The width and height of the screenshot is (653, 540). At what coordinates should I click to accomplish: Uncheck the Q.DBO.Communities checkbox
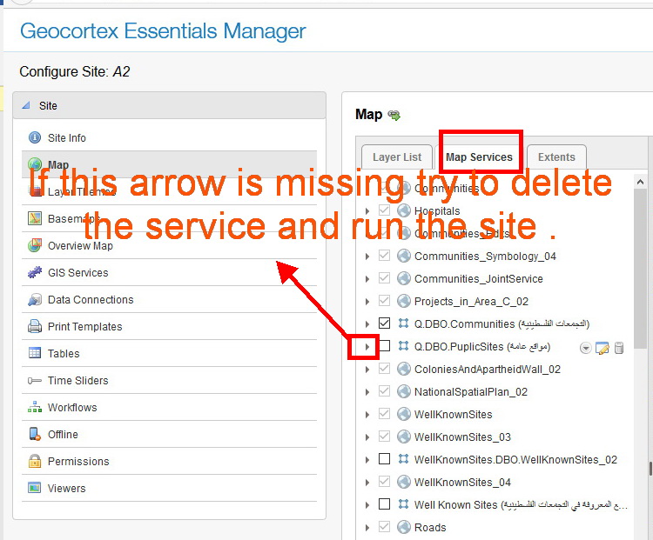tap(384, 323)
